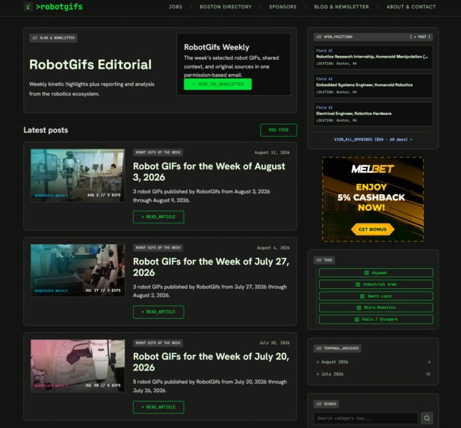Expand the August 2026 archive

[373, 362]
